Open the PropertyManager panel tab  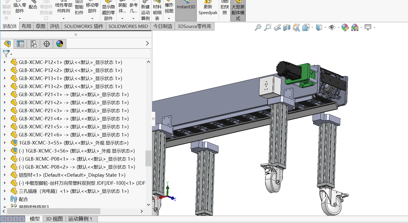pyautogui.click(x=20, y=44)
